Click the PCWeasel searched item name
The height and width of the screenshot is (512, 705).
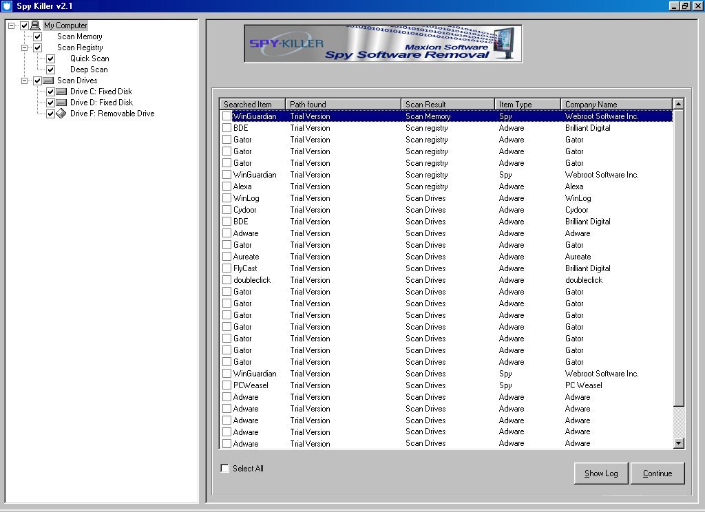251,385
